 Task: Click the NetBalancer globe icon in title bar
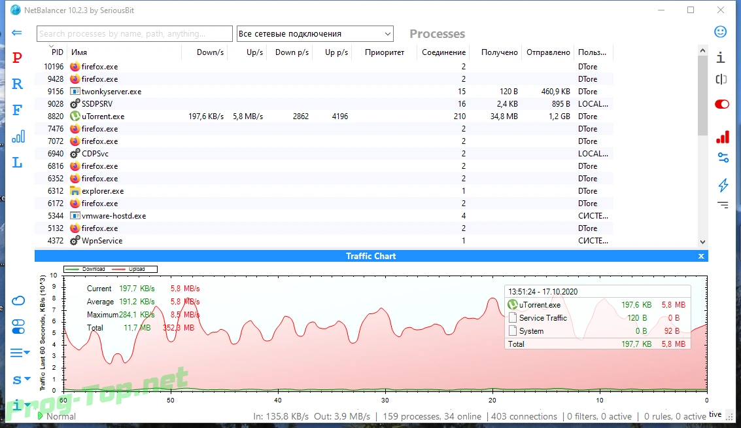[16, 10]
